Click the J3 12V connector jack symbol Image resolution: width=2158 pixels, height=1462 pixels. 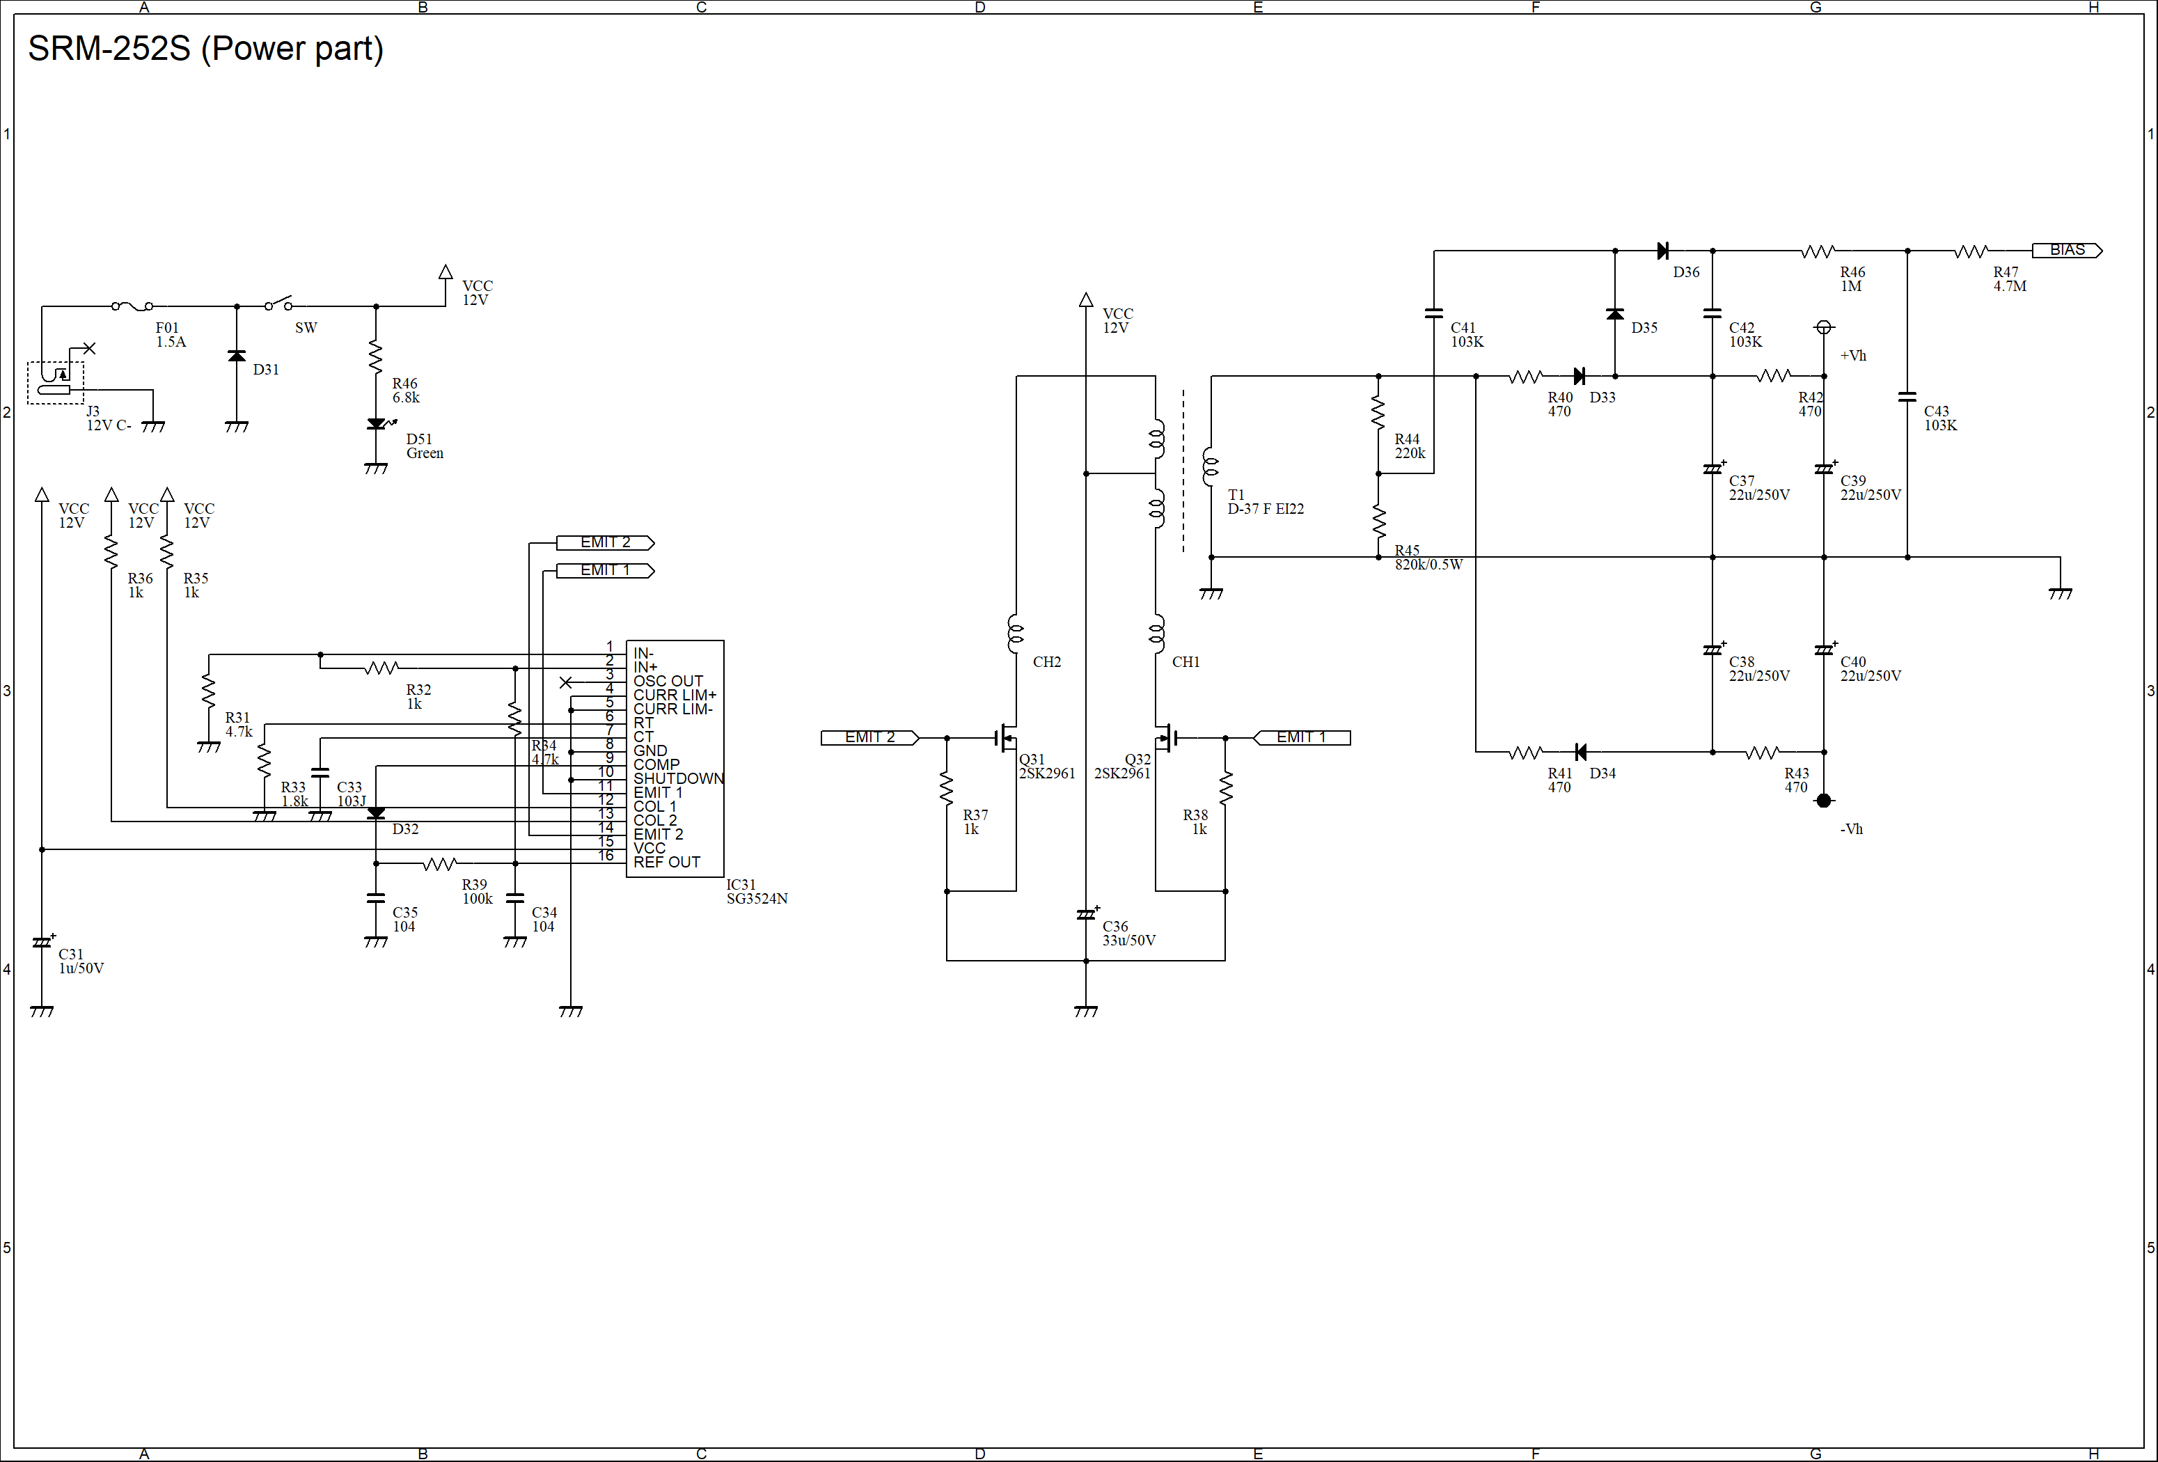coord(56,382)
